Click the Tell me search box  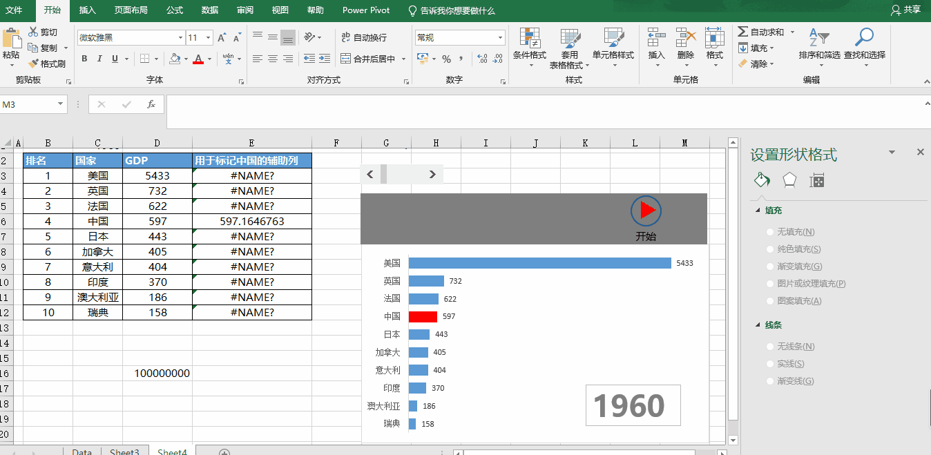[452, 10]
